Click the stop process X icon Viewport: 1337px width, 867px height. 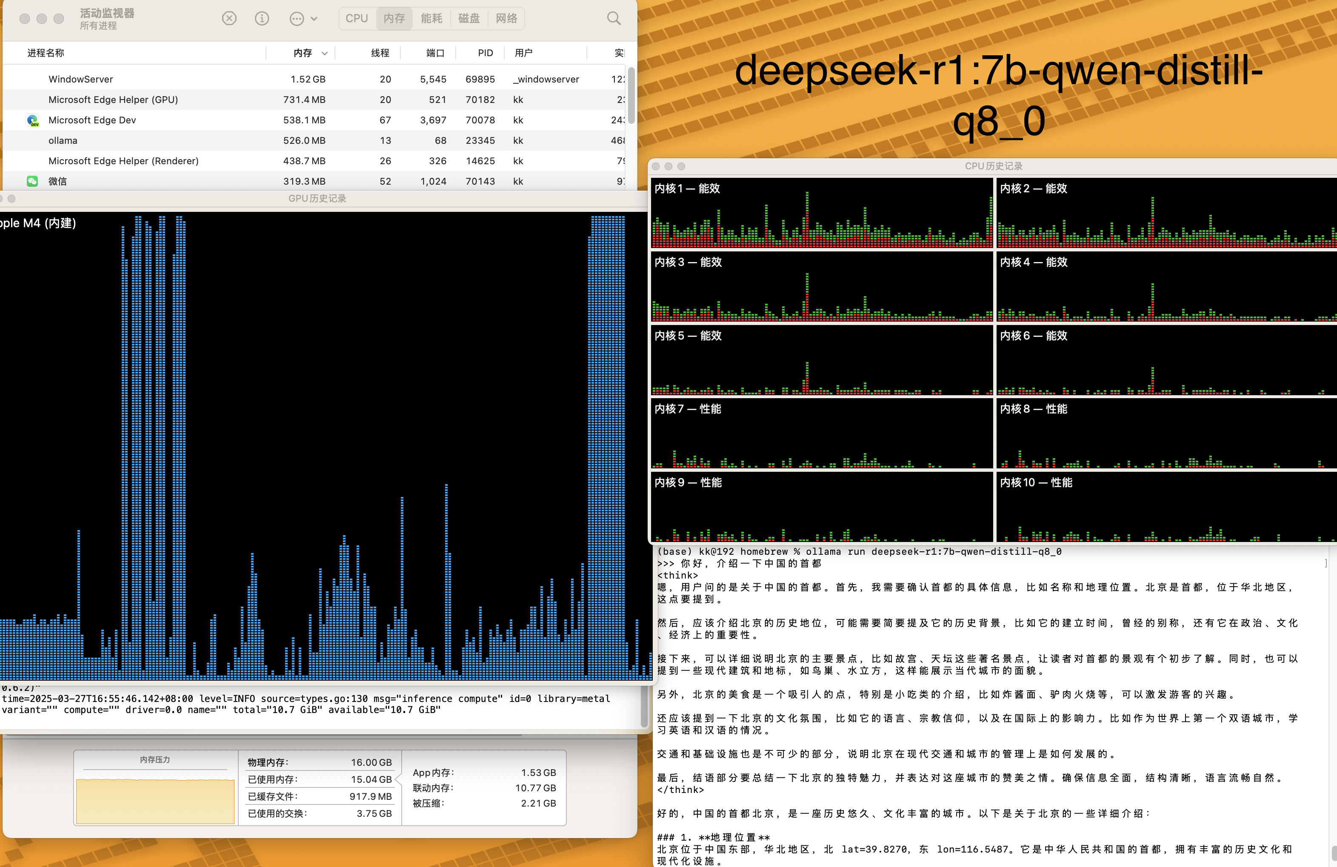(229, 19)
